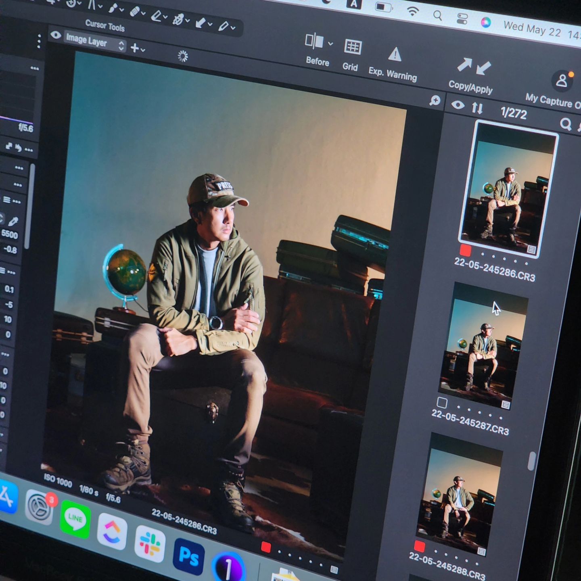581x581 pixels.
Task: Click the tint value -0.8 field
Action: pyautogui.click(x=10, y=249)
